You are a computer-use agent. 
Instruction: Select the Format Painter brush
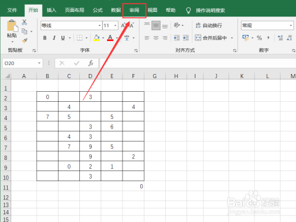click(x=24, y=41)
